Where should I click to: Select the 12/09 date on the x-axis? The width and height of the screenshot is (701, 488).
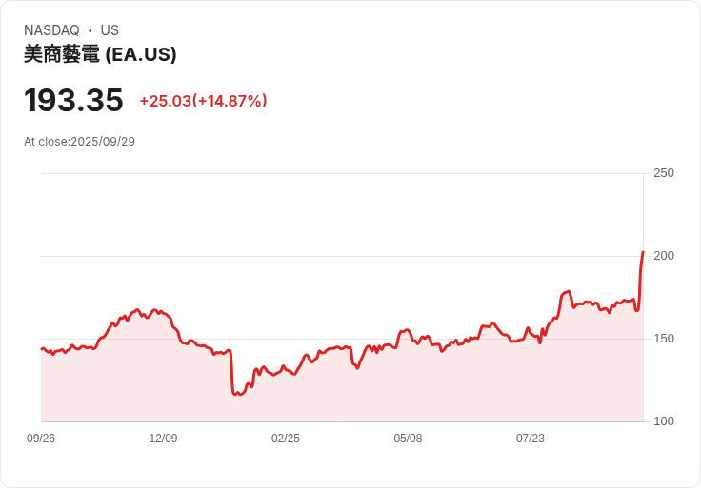tap(163, 439)
